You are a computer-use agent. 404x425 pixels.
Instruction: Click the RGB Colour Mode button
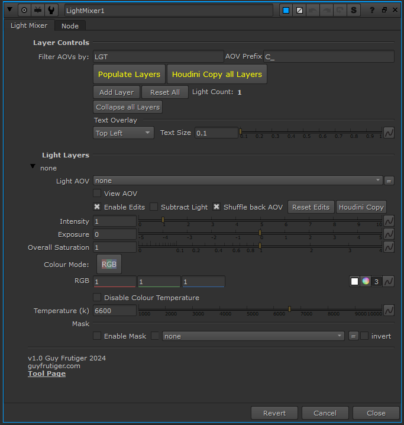(109, 264)
